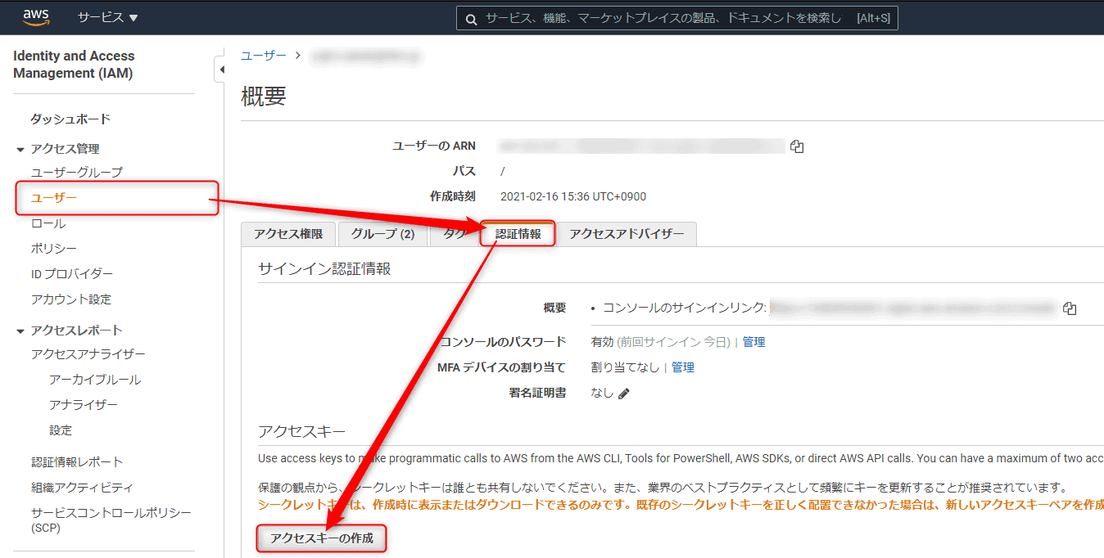
Task: Click the サインイン認証情報 section heading
Action: tap(324, 268)
